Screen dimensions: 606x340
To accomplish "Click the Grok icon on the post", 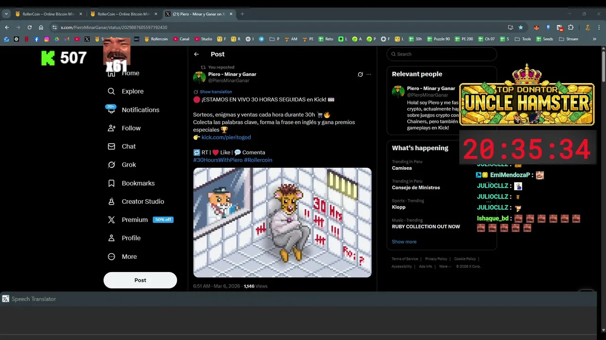I will tap(360, 75).
